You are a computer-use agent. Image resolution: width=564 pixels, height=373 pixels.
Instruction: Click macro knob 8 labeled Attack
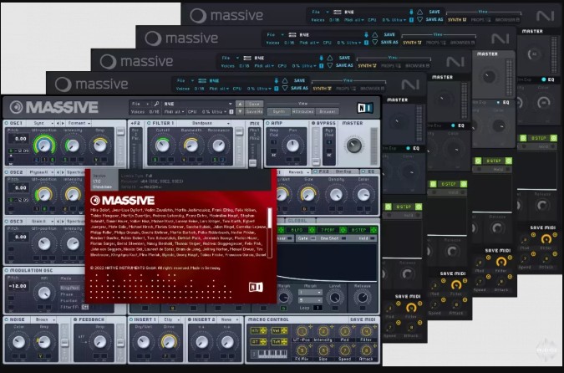click(x=366, y=350)
